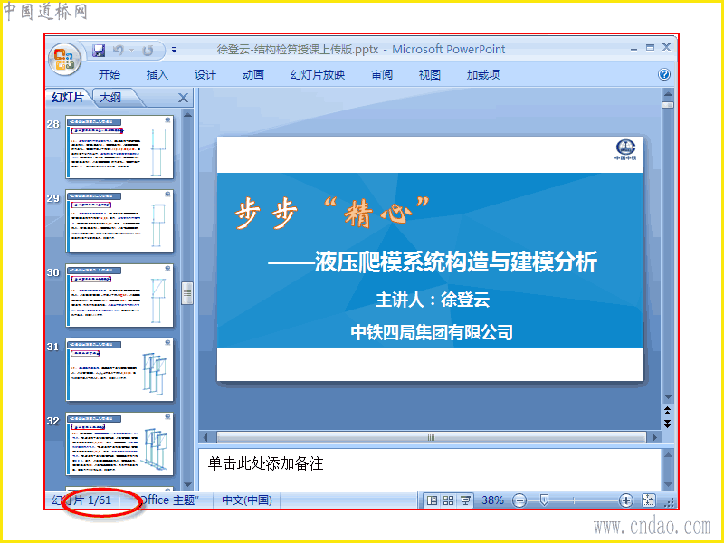This screenshot has height=543, width=724.
Task: Open the Office button menu
Action: coord(64,59)
